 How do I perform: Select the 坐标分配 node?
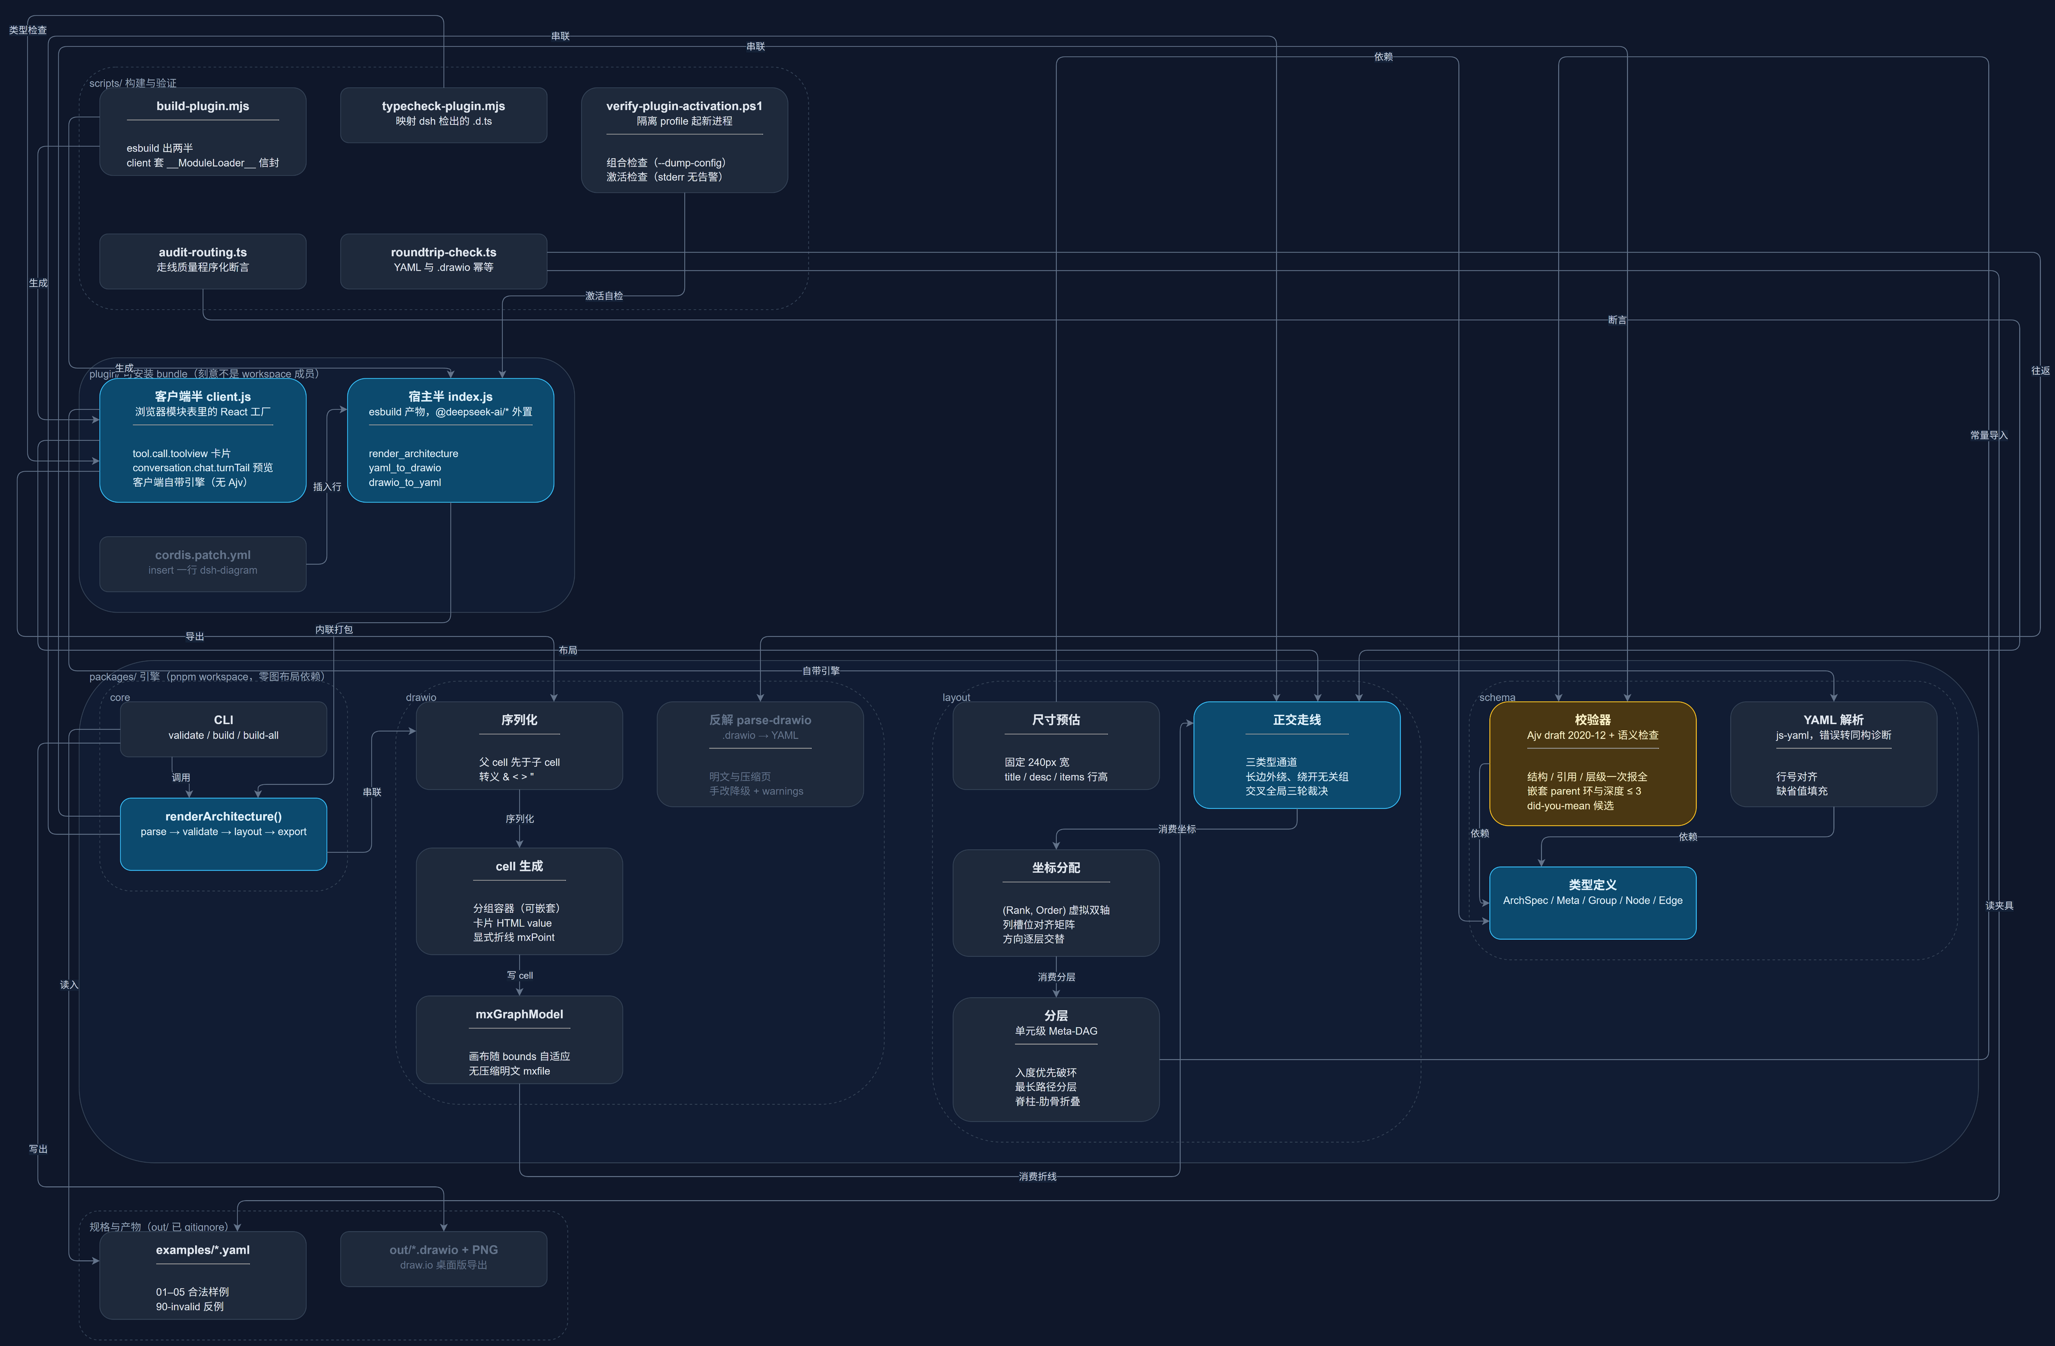[x=1056, y=903]
